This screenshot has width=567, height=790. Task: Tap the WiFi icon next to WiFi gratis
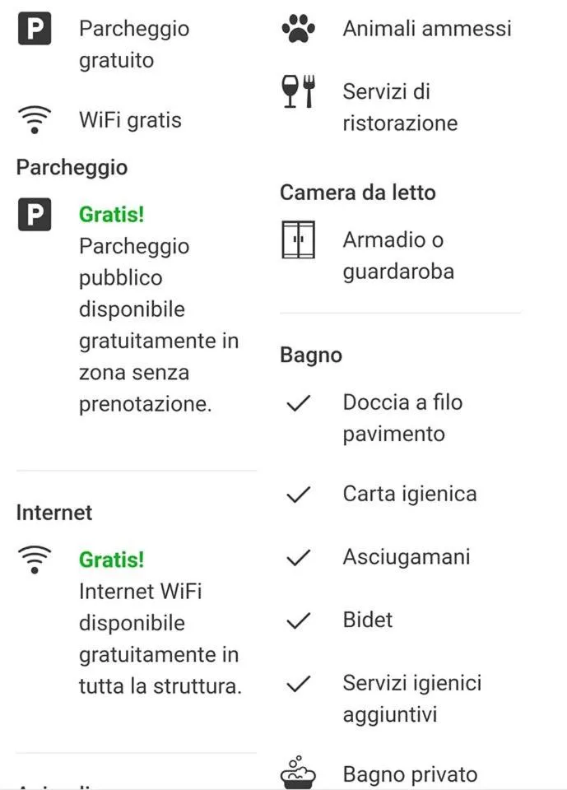pos(34,120)
